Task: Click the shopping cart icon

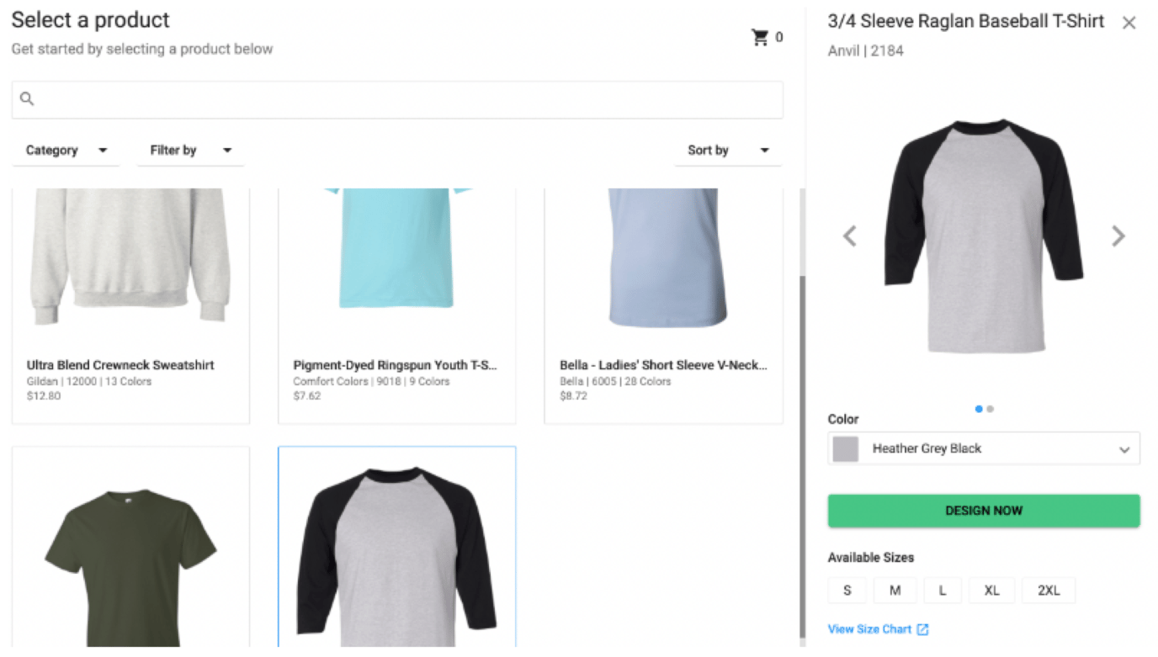Action: click(x=760, y=36)
